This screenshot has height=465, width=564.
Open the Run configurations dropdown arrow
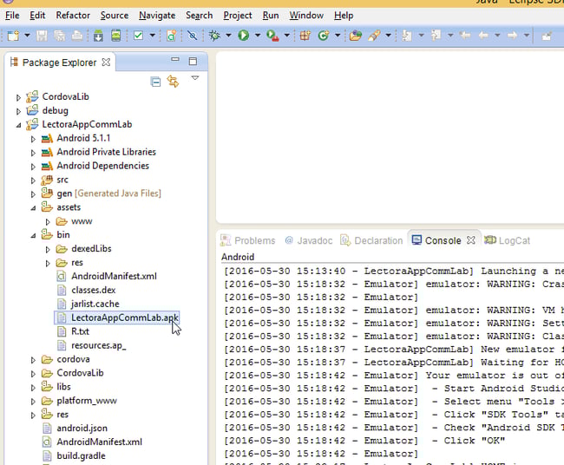[x=258, y=36]
